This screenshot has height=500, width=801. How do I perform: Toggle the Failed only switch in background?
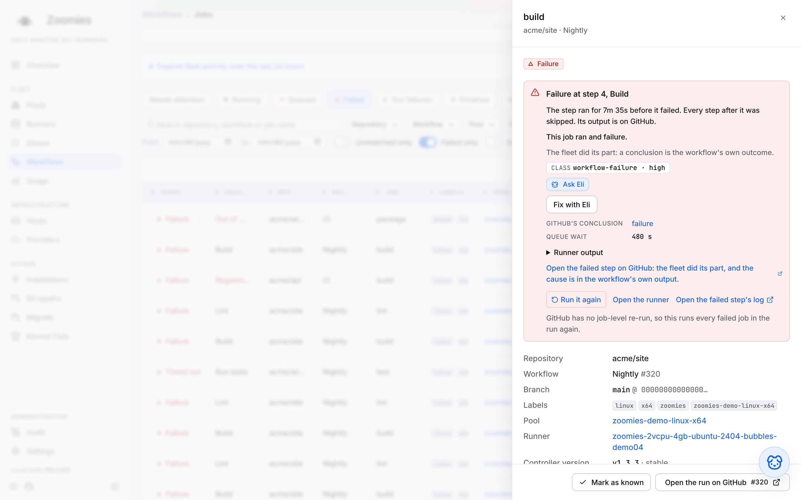tap(428, 142)
